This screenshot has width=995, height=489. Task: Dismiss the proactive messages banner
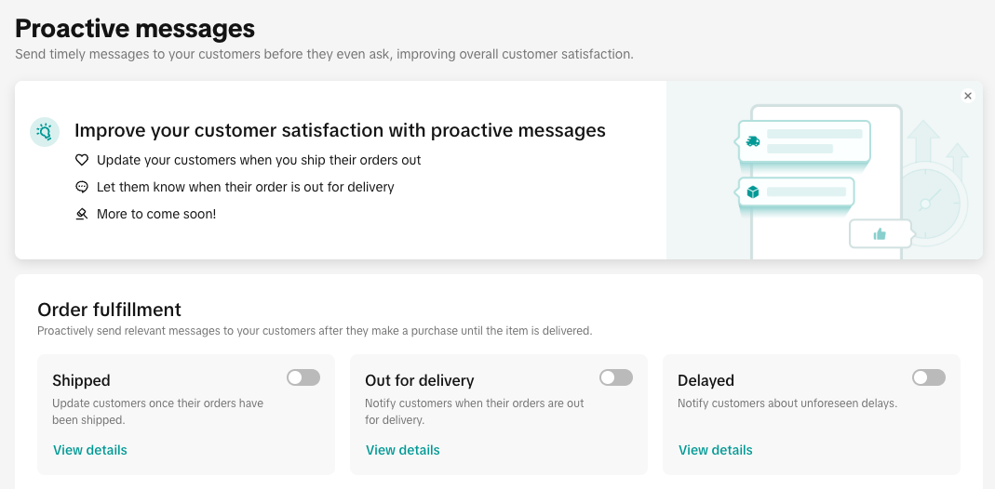(x=968, y=96)
